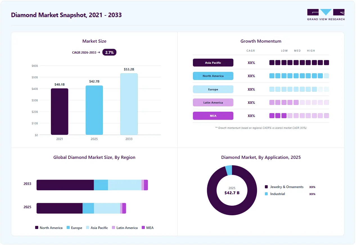Click the Grand View Research logo

326,15
